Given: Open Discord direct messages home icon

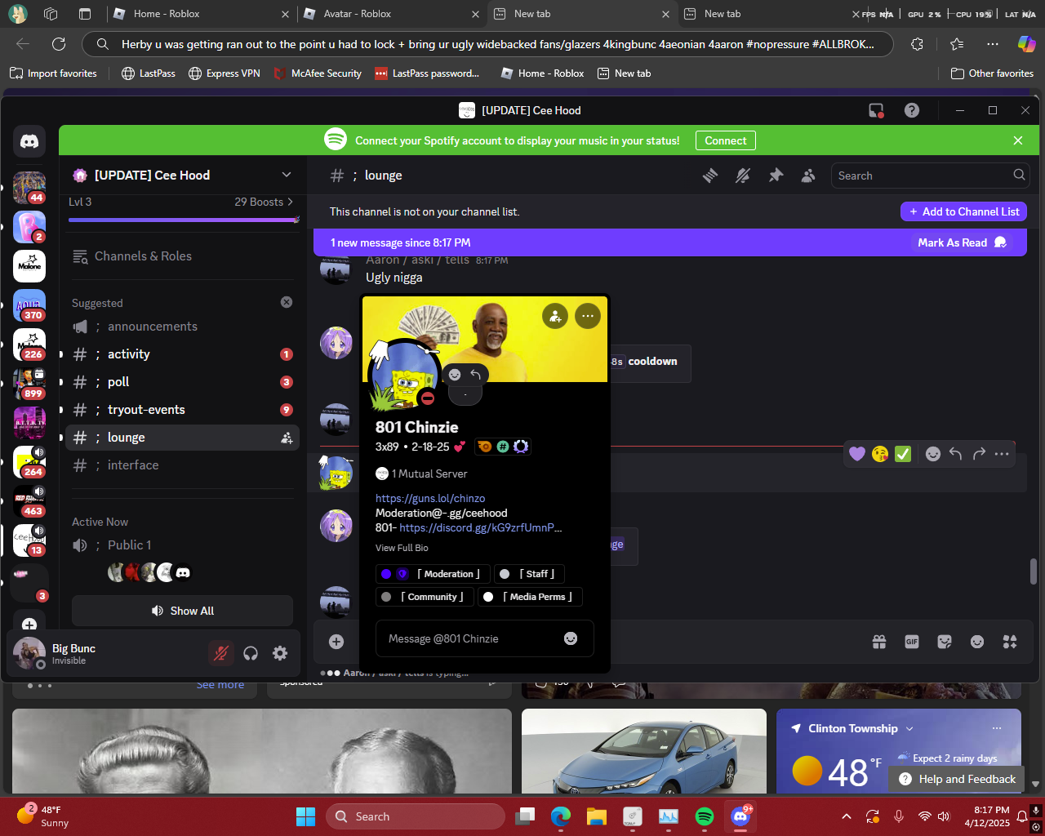Looking at the screenshot, I should (29, 141).
